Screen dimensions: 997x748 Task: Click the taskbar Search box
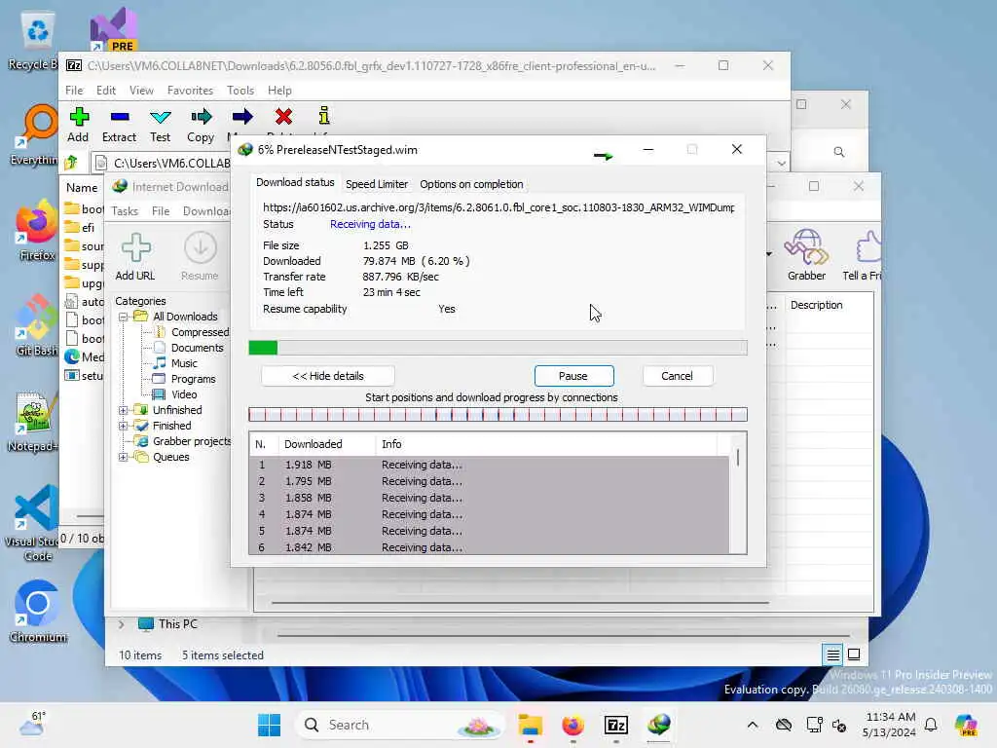398,725
